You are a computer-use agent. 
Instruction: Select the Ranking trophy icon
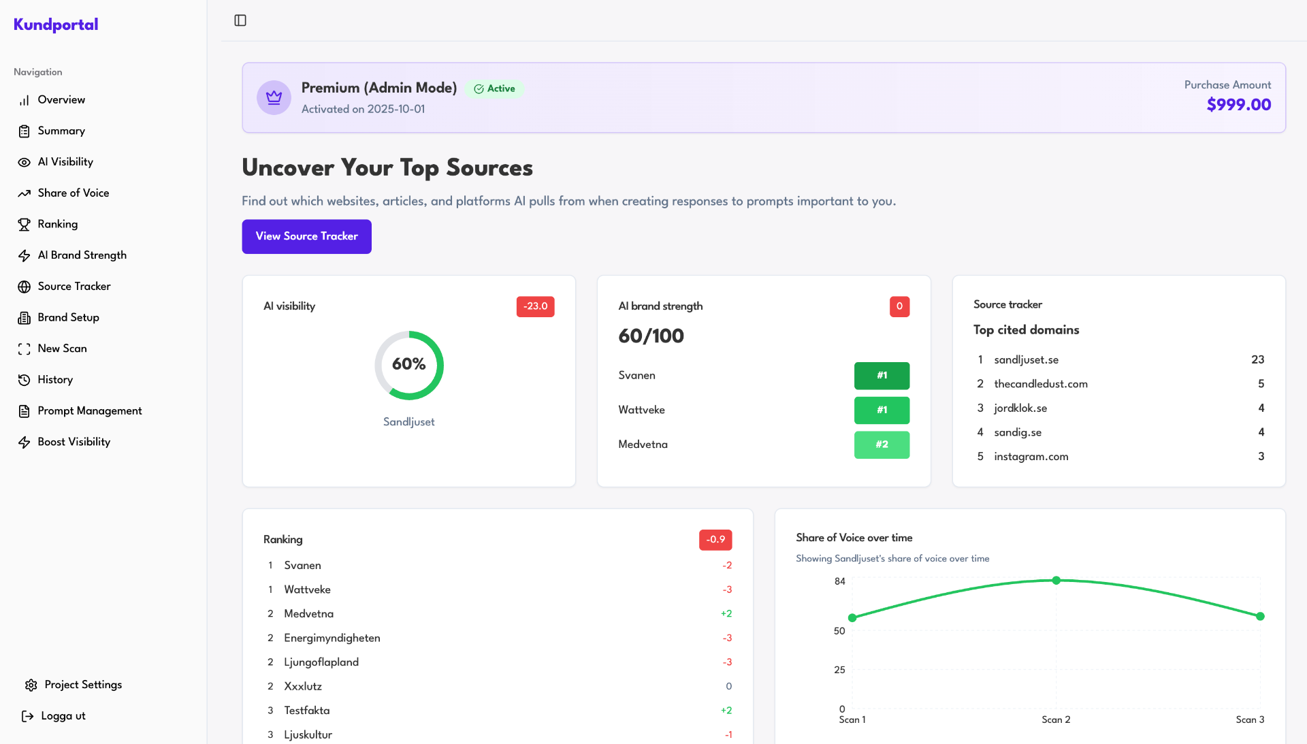pos(25,224)
